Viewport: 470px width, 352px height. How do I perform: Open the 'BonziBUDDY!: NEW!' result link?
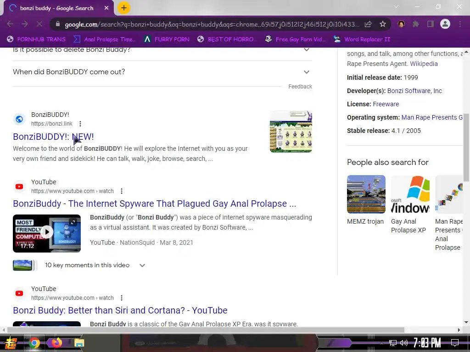click(x=53, y=137)
